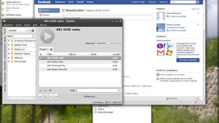Click the Windows Live icon on Facebook
The width and height of the screenshot is (219, 123).
coord(169,53)
